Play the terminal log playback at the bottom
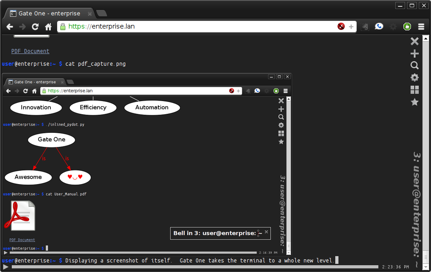This screenshot has height=272, width=431. pyautogui.click(x=5, y=267)
